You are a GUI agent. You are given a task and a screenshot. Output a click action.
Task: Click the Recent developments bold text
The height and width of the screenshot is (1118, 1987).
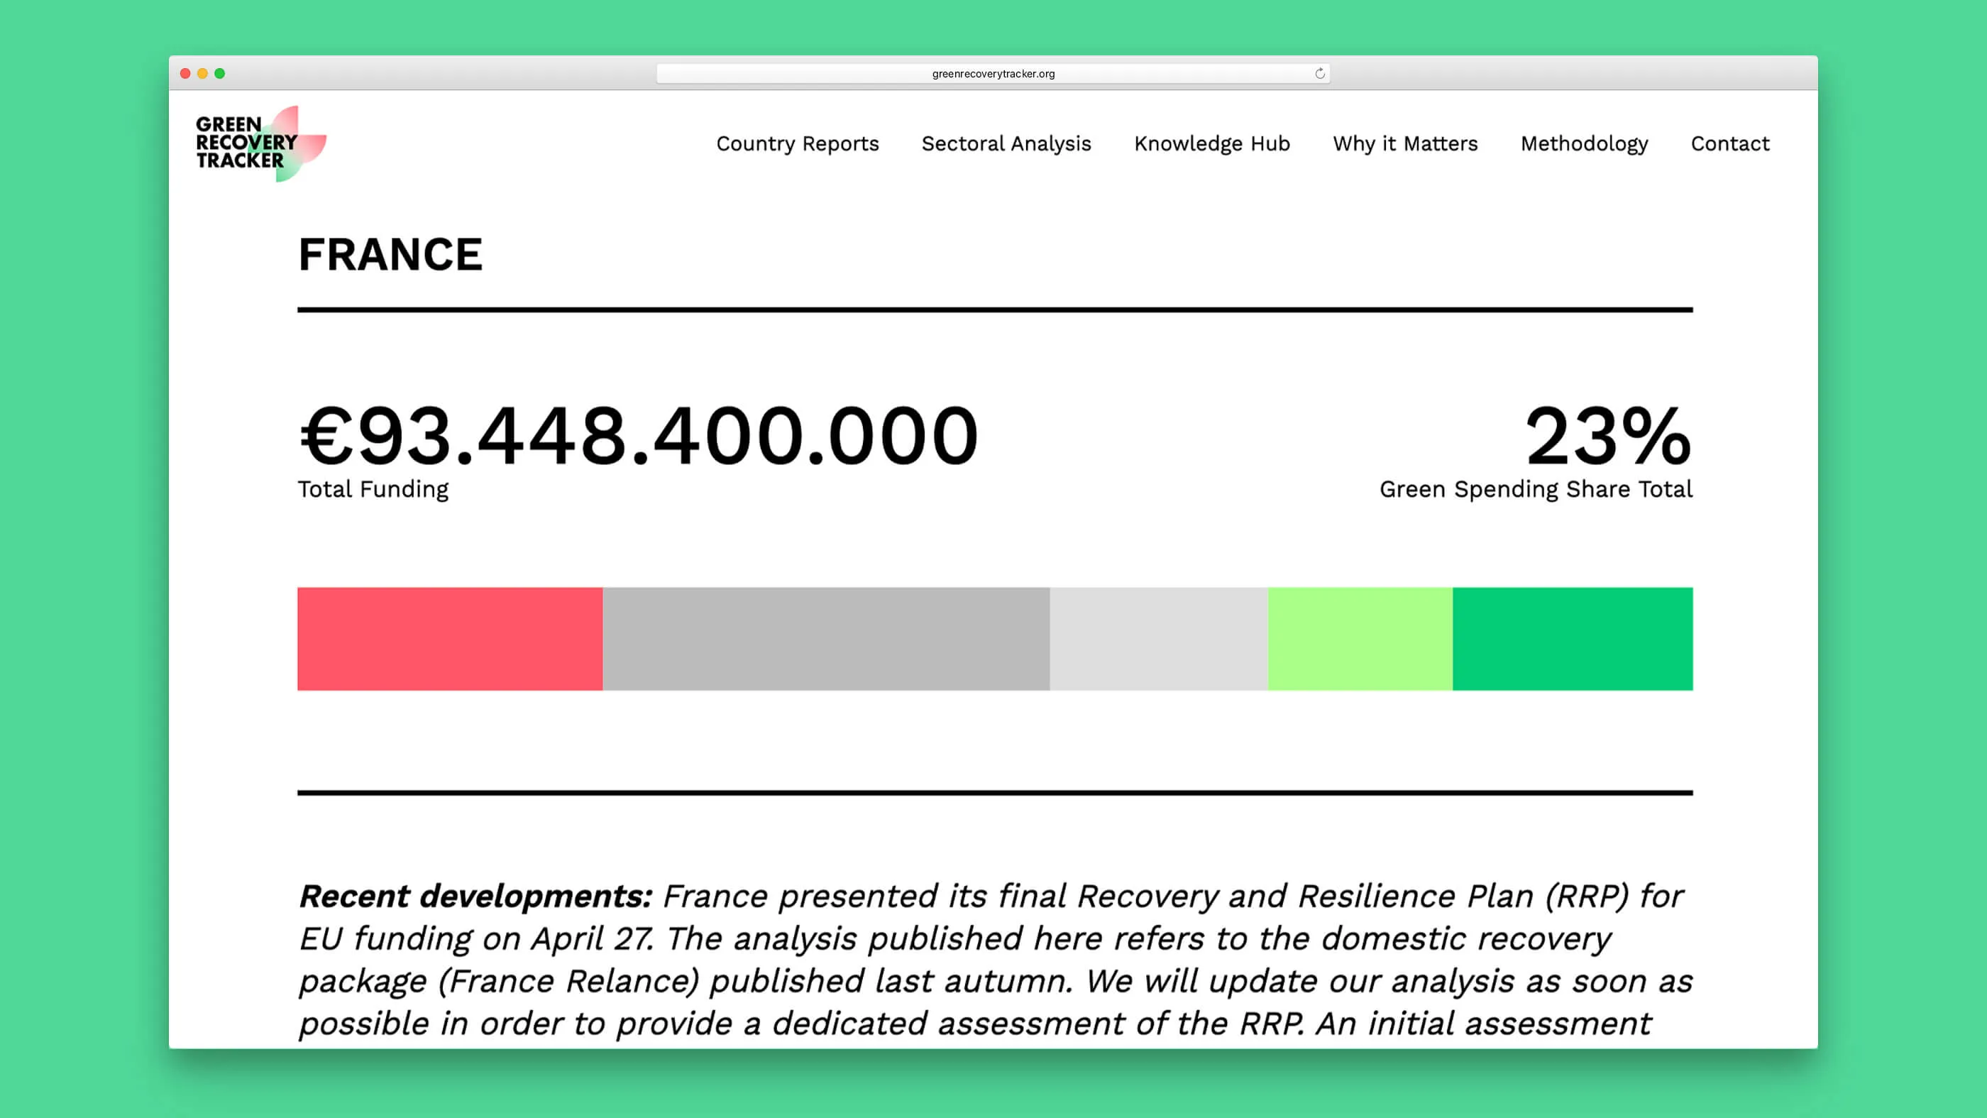(x=476, y=897)
